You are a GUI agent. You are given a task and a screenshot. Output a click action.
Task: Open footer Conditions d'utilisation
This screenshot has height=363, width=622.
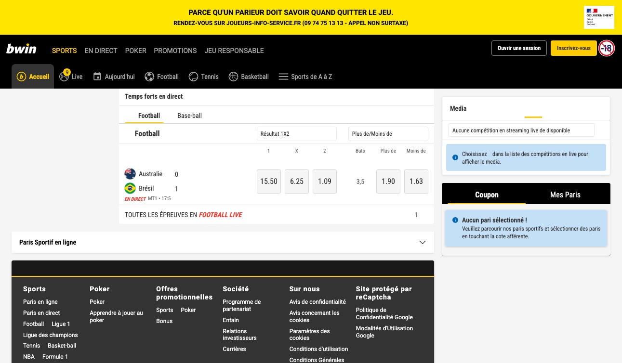point(318,349)
